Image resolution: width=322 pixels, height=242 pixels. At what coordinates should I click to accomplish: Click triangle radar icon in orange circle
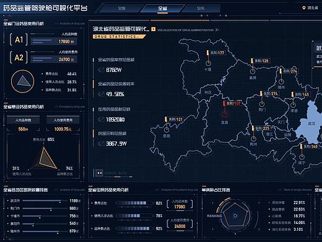pos(22,81)
